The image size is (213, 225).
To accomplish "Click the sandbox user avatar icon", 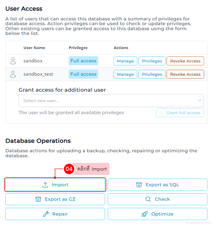I will (x=13, y=61).
